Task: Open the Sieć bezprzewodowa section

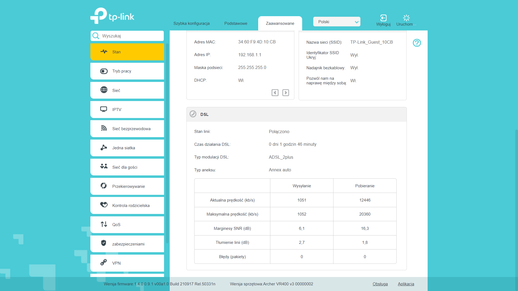Action: tap(127, 129)
